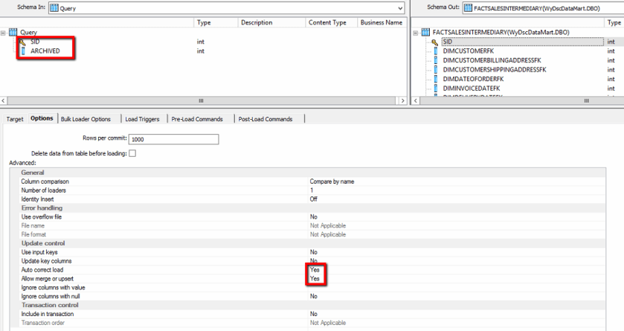
Task: Select the Post-Load Commands tab
Action: pyautogui.click(x=265, y=119)
